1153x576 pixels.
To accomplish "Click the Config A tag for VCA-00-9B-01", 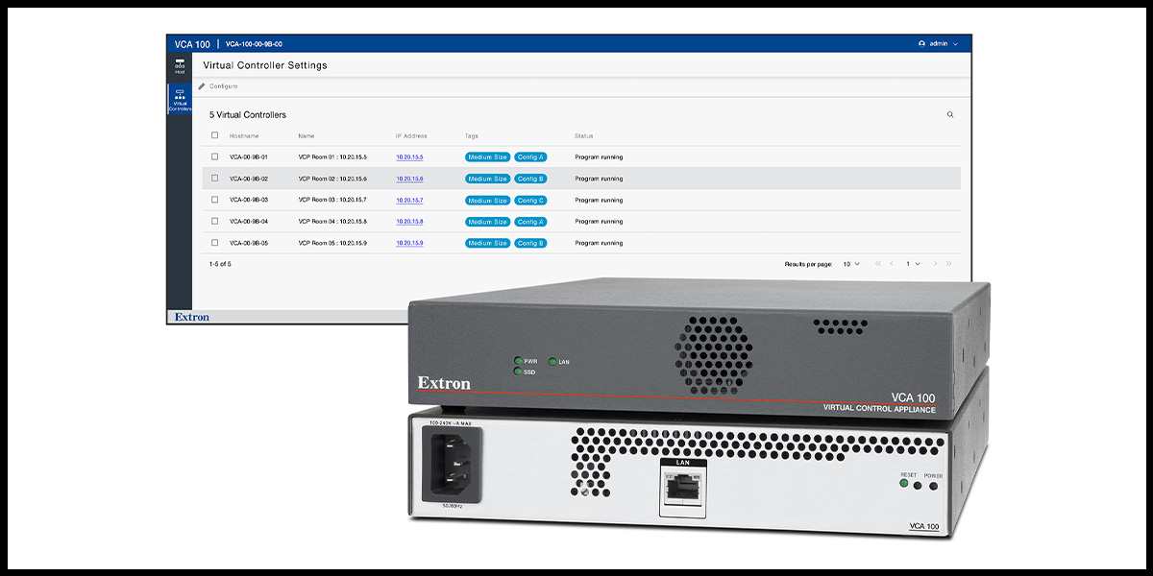I will click(530, 156).
